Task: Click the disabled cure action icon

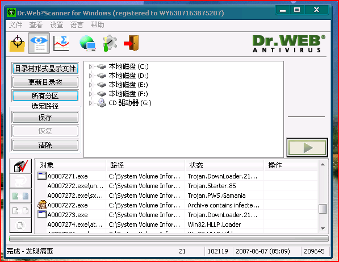Action: click(21, 181)
